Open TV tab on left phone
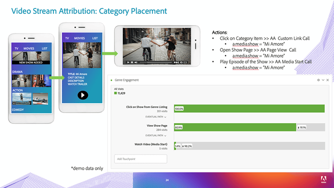Image resolution: width=334 pixels, height=188 pixels. 16,49
